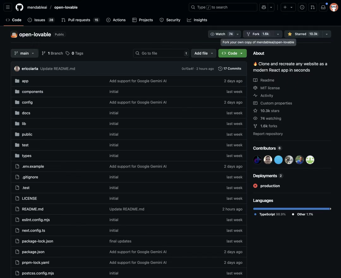Toggle the Starred button
The width and height of the screenshot is (341, 278).
tap(303, 34)
